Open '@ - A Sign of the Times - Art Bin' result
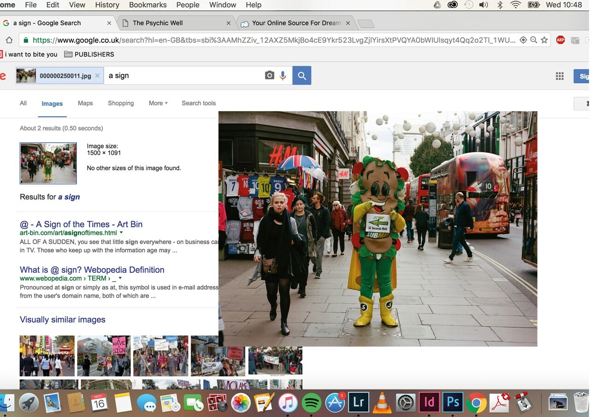 click(81, 224)
